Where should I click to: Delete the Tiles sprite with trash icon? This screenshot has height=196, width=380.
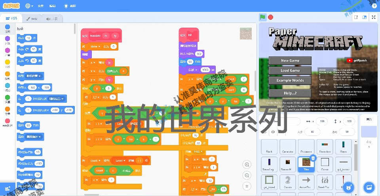tap(313, 158)
